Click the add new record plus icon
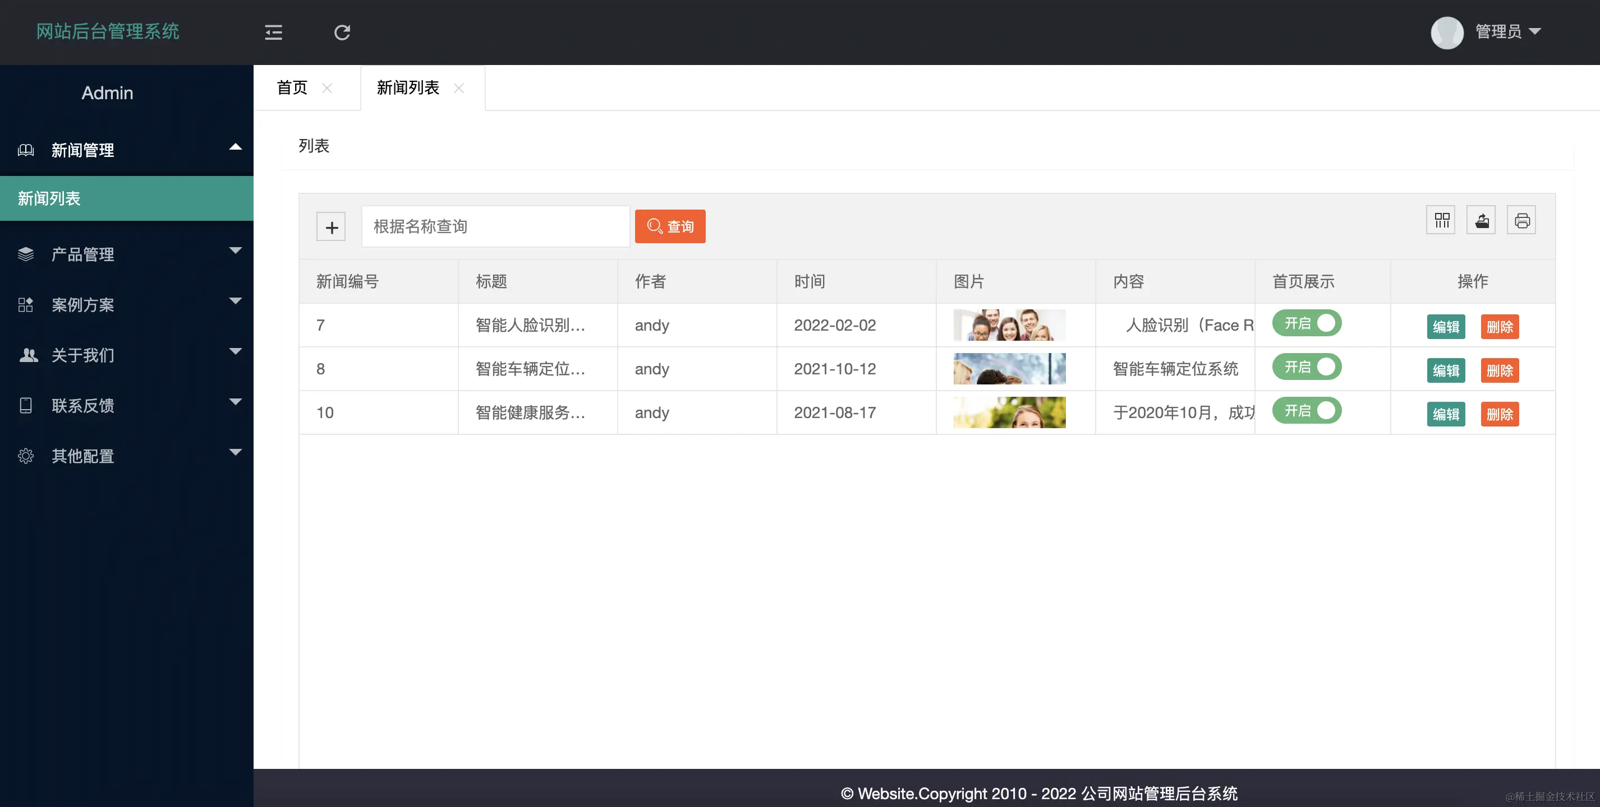The width and height of the screenshot is (1600, 807). point(331,226)
